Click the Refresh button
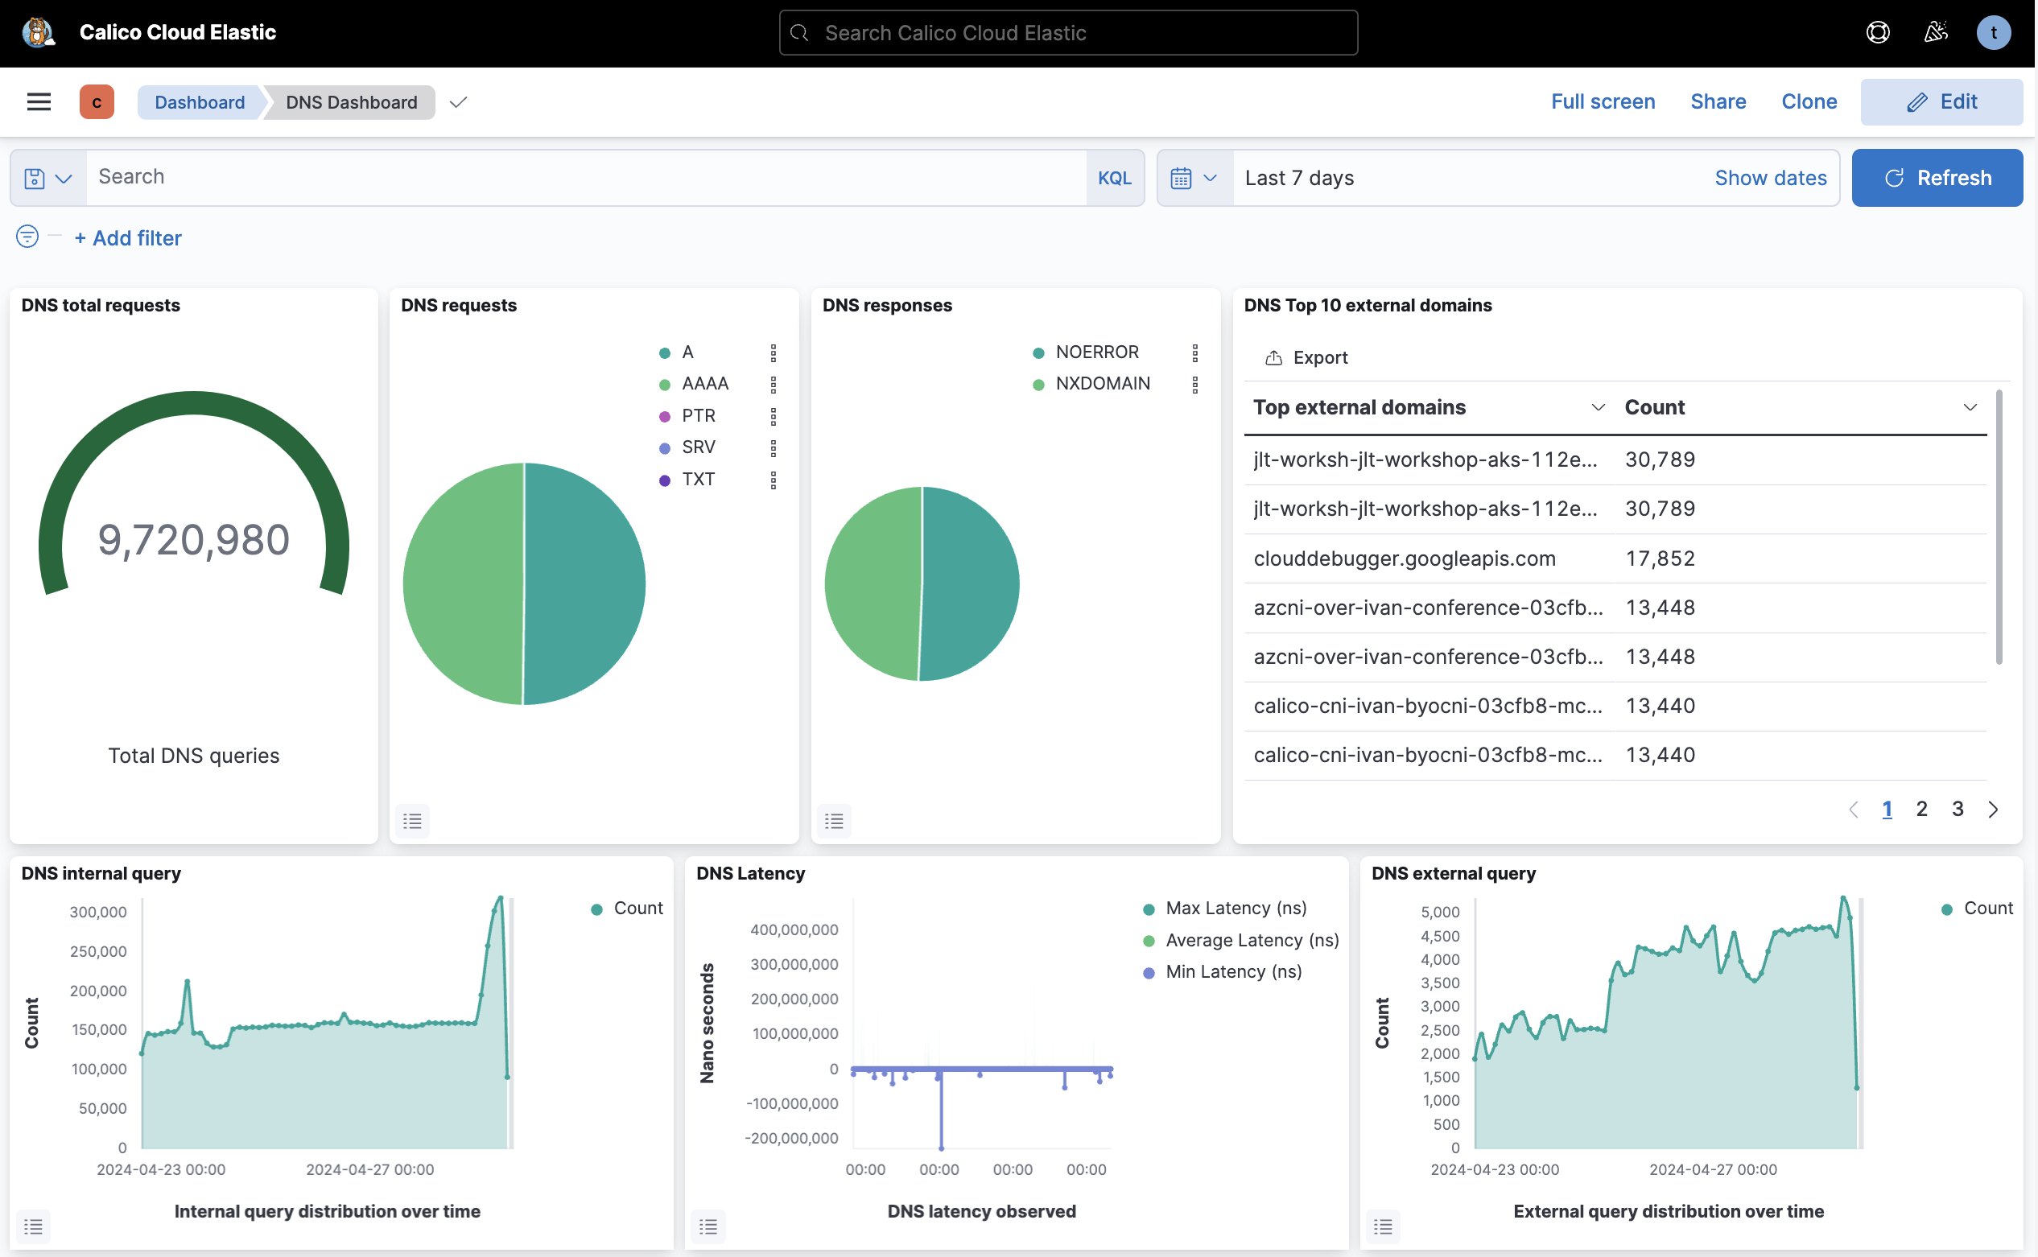This screenshot has width=2038, height=1257. [1937, 177]
